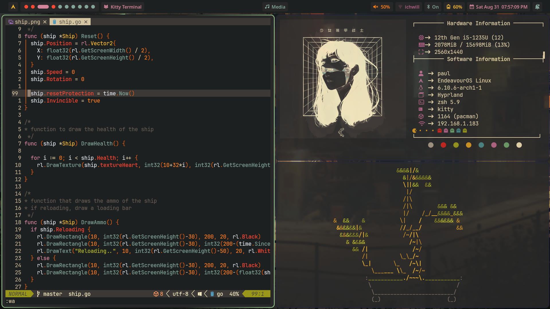Click the album art thumbnail in the right terminal

[343, 79]
